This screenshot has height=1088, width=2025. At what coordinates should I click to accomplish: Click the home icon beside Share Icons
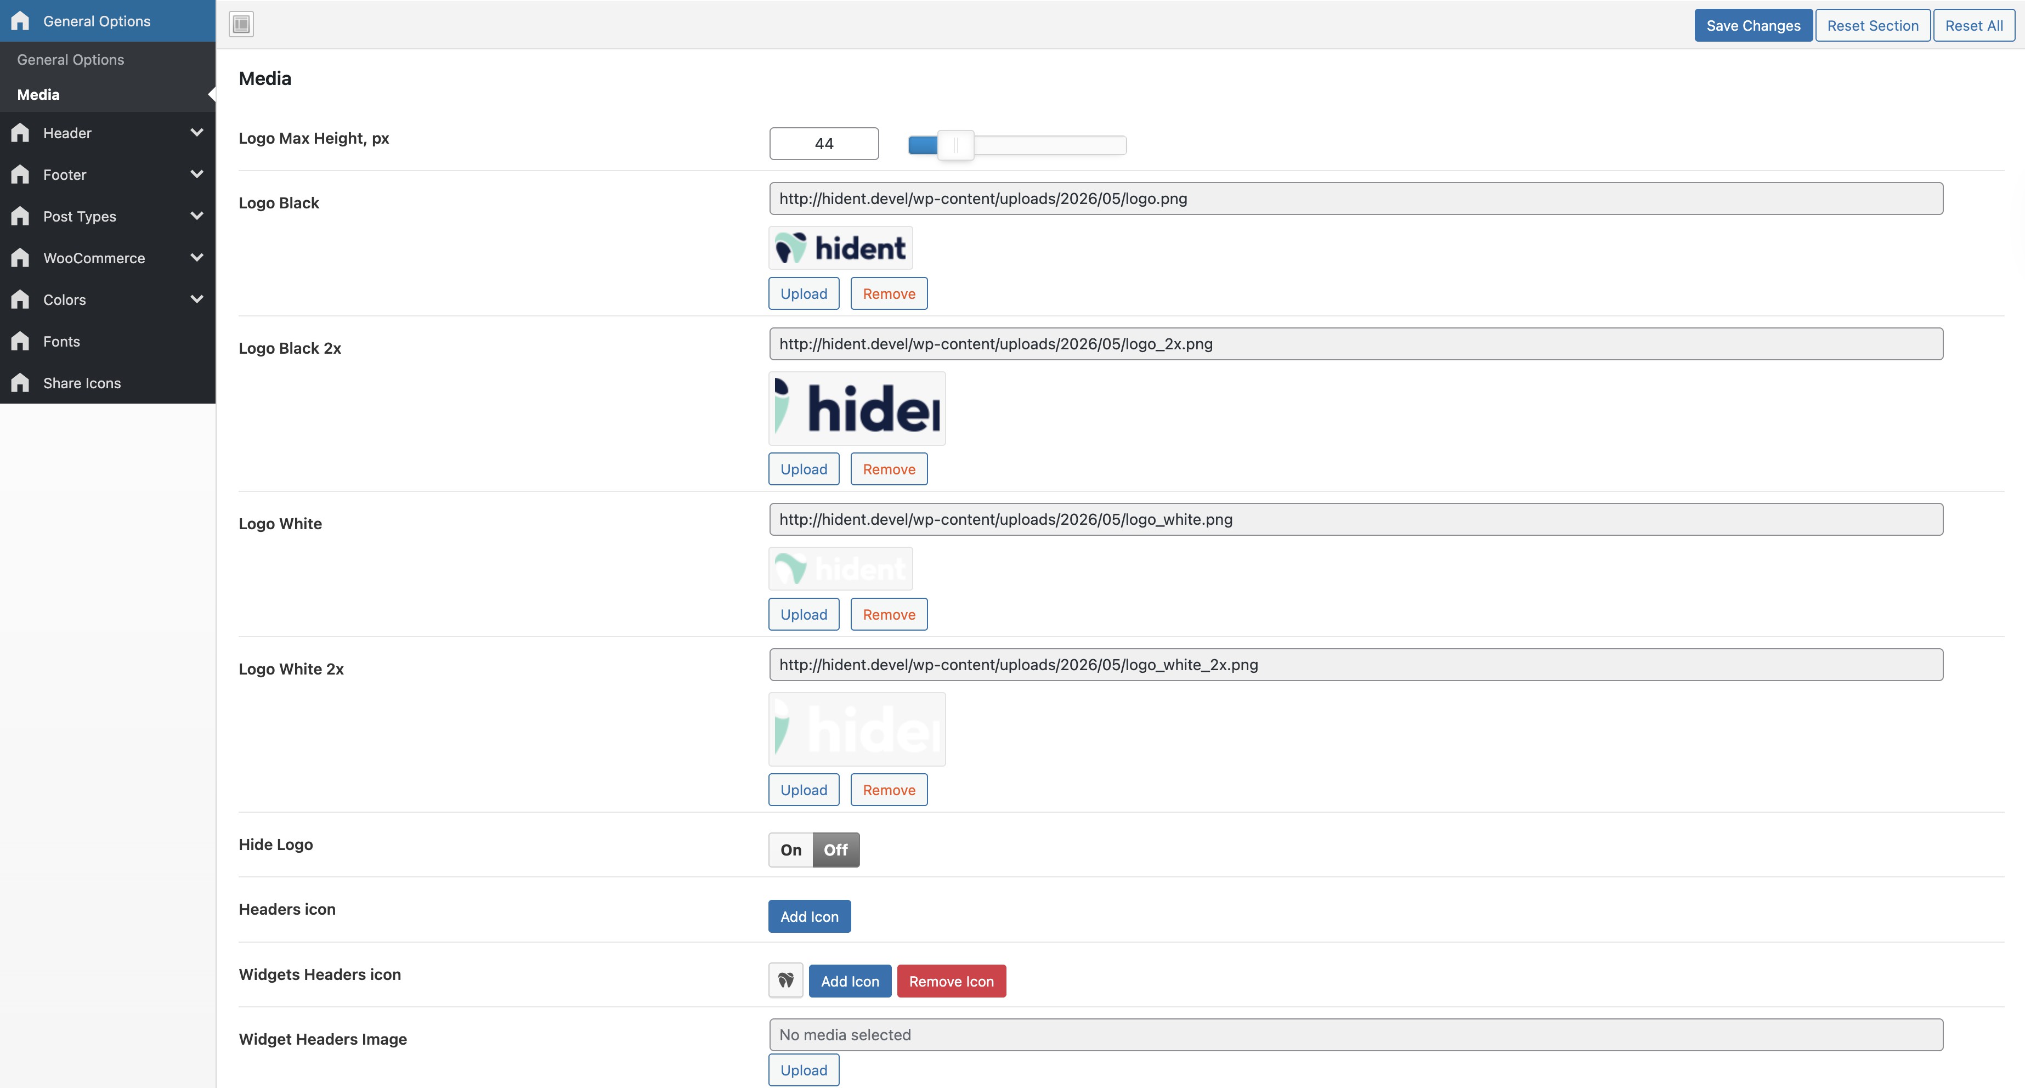pyautogui.click(x=20, y=383)
